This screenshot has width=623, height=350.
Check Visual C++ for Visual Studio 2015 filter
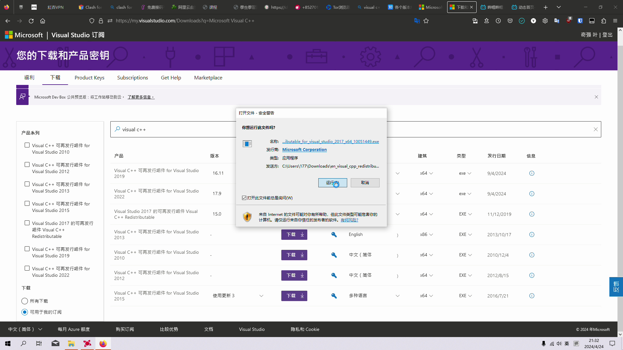(x=27, y=204)
